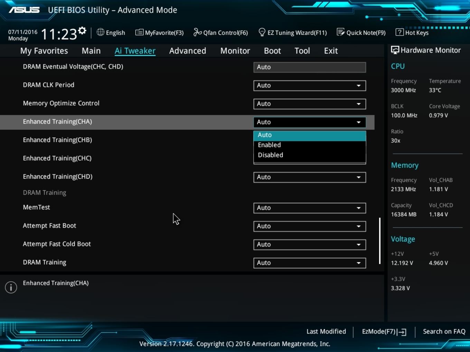Click DRAM Eventual Voltage(CHC, CHD) input field

310,67
